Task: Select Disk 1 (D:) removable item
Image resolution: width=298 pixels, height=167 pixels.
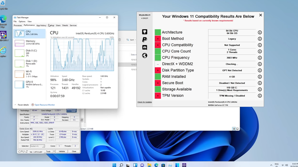Action: point(30,64)
